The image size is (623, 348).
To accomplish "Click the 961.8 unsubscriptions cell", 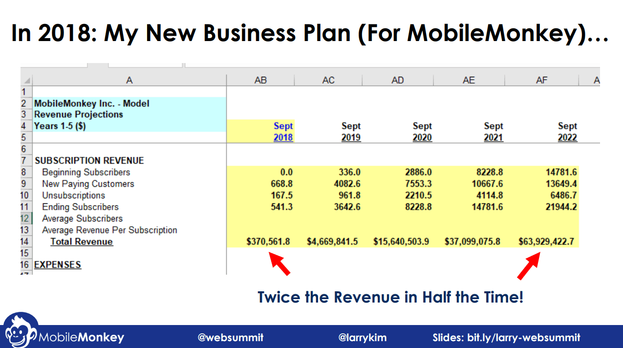I will point(328,196).
